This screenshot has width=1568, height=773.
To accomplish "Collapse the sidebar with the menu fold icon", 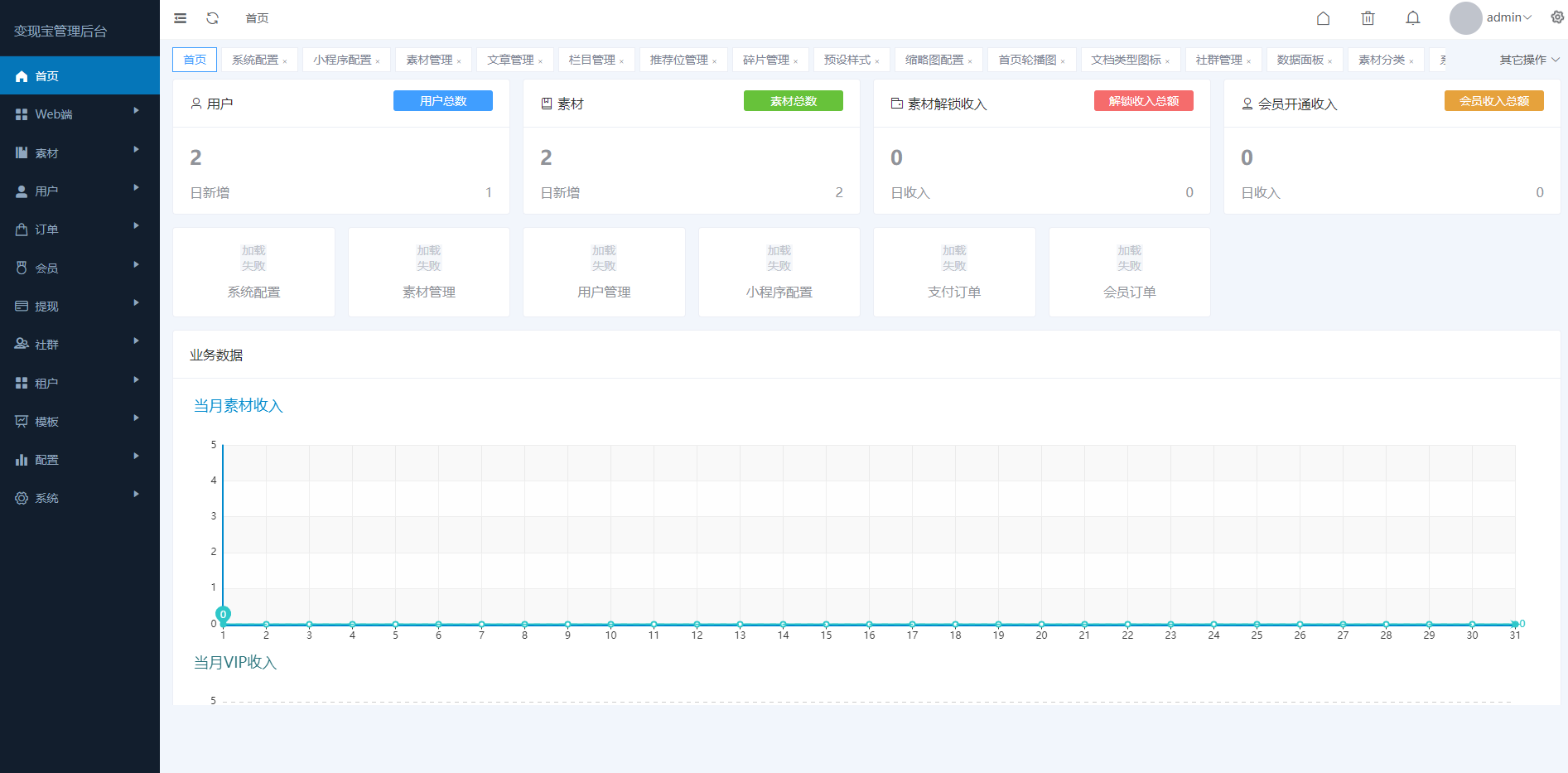I will tap(180, 18).
